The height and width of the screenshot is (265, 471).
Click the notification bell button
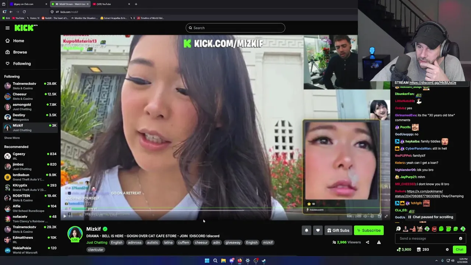(x=307, y=230)
